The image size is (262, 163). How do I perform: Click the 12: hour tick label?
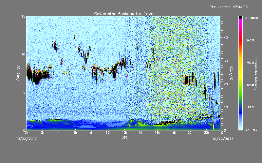[124, 133]
